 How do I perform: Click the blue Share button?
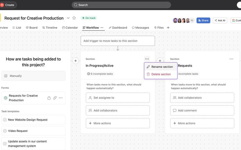(203, 20)
